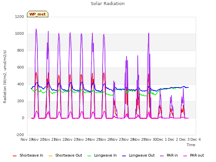Toggle the Longwave Out legend entry
The width and height of the screenshot is (216, 162).
(138, 155)
